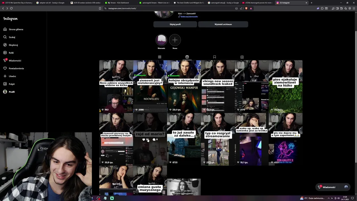
Task: Open the floating Wiadomości messages button
Action: [334, 187]
